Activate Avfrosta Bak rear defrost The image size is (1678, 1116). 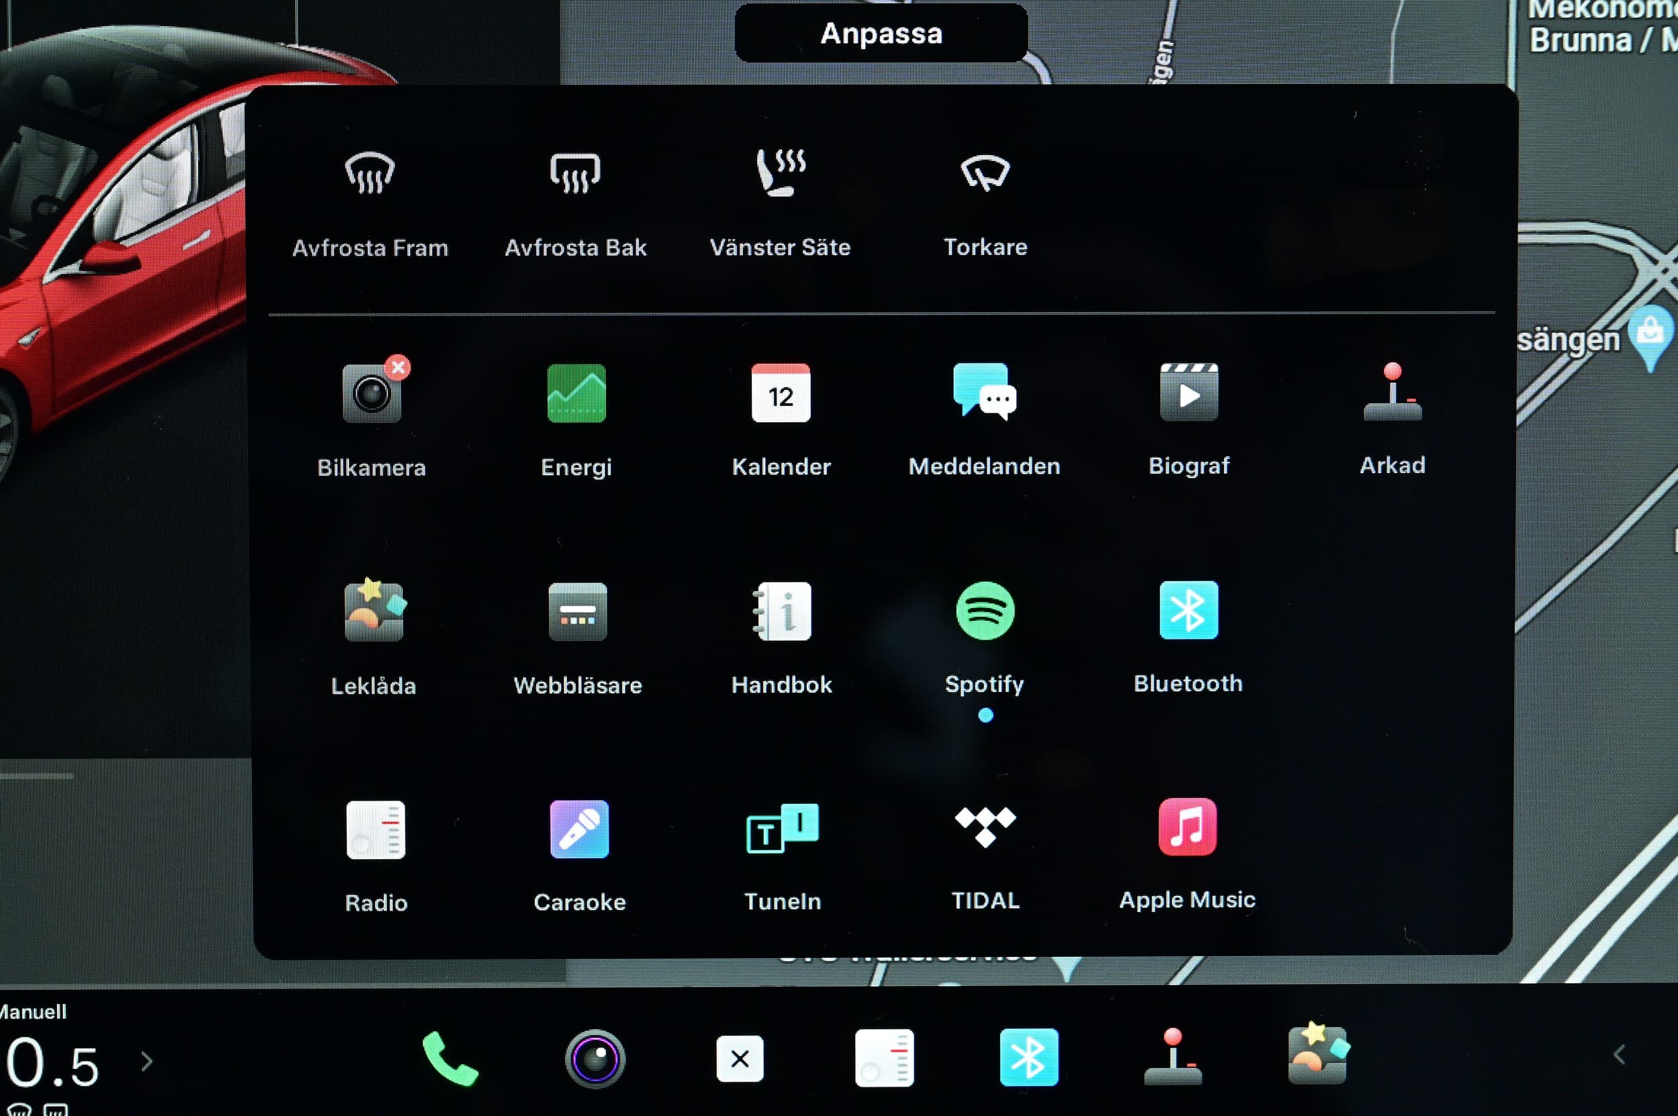(x=575, y=203)
